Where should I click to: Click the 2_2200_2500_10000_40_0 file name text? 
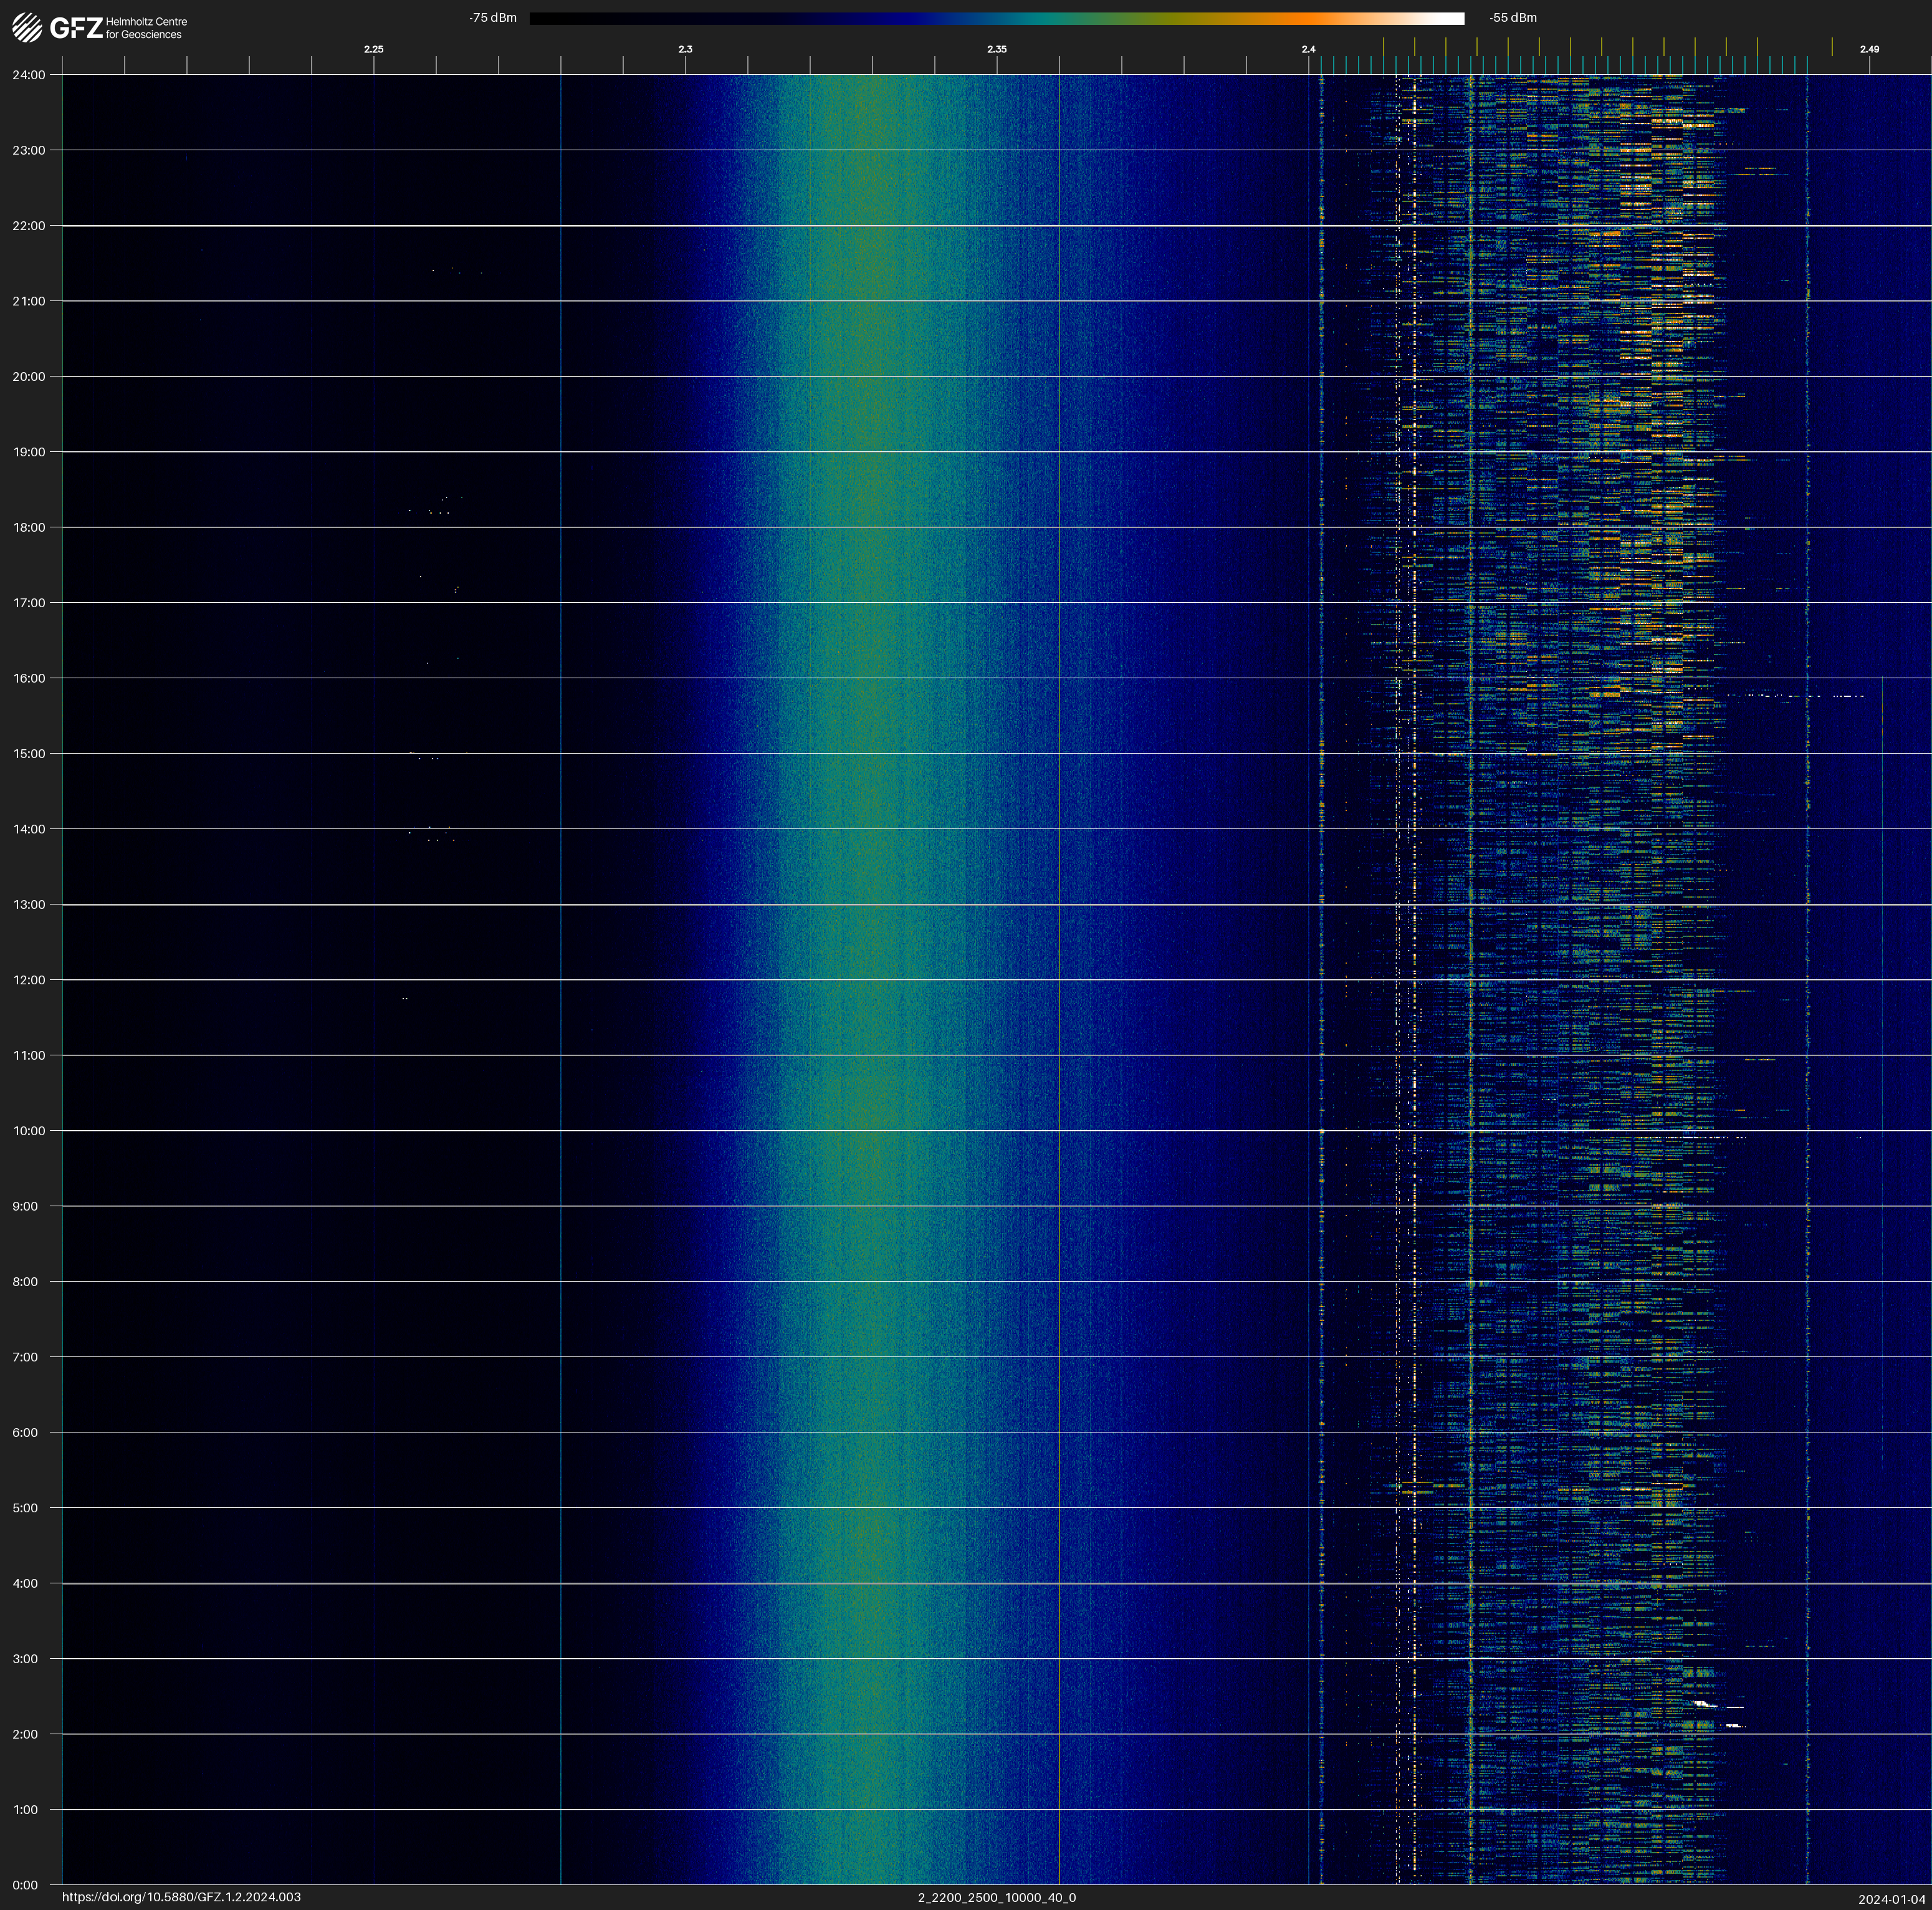pos(996,1897)
